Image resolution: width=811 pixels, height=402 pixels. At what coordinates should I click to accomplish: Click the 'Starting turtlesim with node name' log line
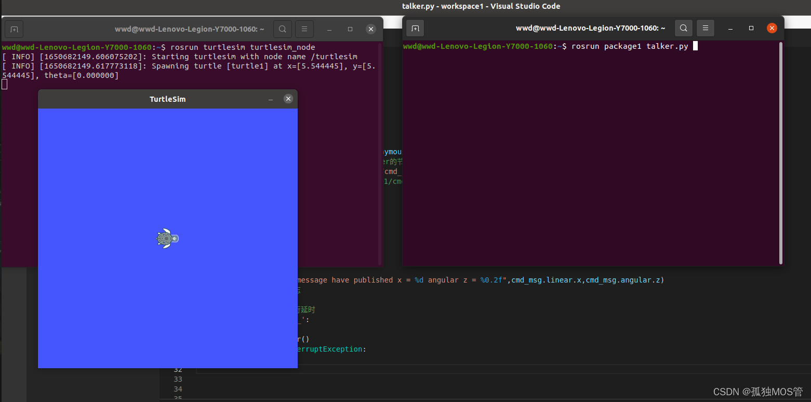pos(180,57)
